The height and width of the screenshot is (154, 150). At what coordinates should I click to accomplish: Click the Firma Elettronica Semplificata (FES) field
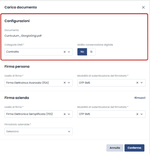tap(38, 114)
